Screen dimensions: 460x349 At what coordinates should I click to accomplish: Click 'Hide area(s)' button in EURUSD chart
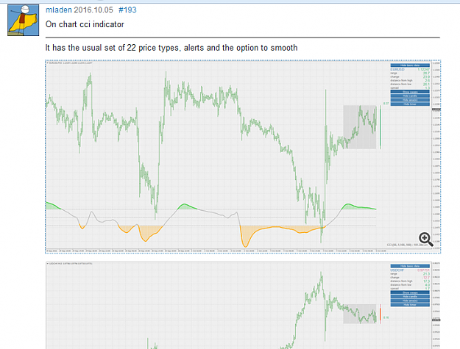pyautogui.click(x=410, y=100)
